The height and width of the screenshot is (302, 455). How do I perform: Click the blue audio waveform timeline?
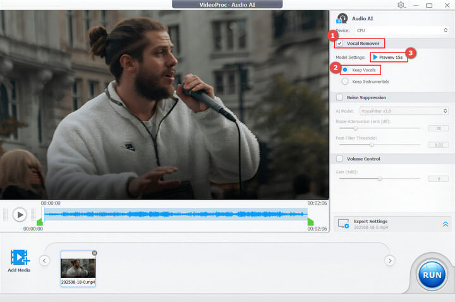(176, 214)
